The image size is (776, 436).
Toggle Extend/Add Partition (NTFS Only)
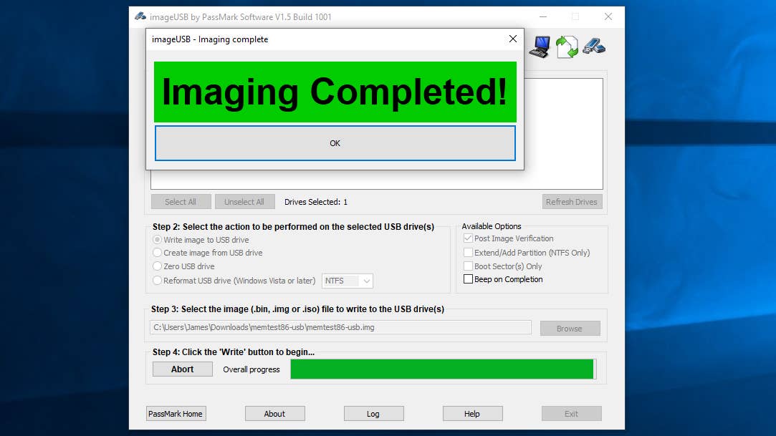tap(469, 252)
